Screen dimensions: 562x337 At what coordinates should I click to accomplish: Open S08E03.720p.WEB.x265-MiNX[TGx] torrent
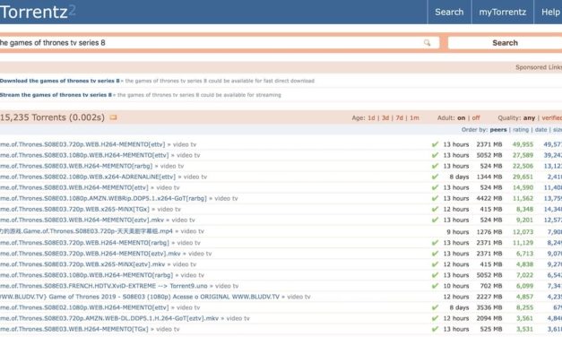74,209
